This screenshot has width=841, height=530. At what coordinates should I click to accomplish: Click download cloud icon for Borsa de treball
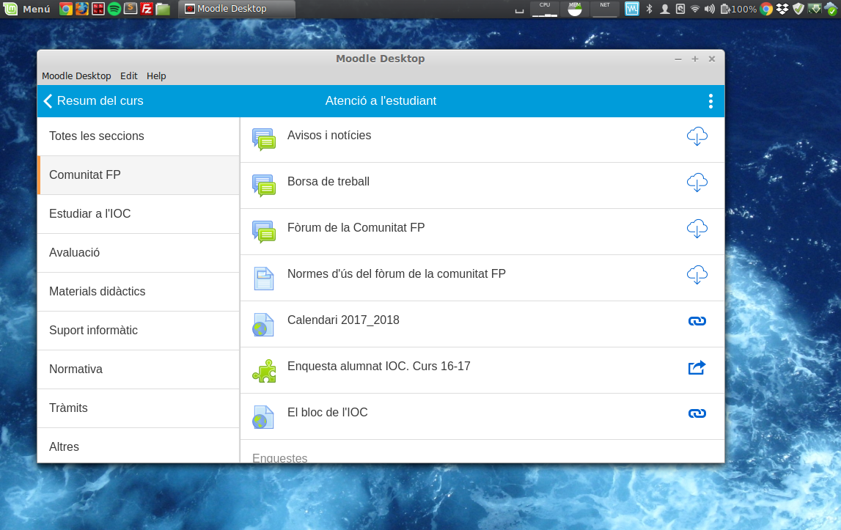(697, 183)
